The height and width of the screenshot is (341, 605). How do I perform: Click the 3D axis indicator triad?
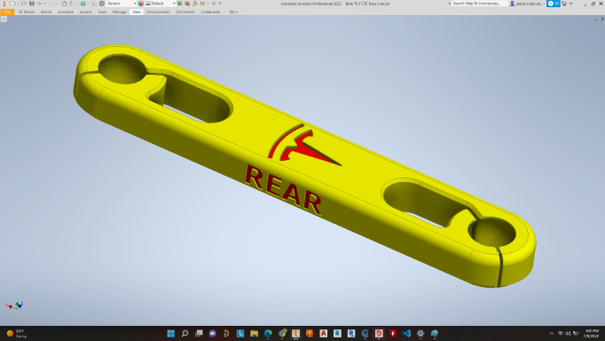coord(15,305)
